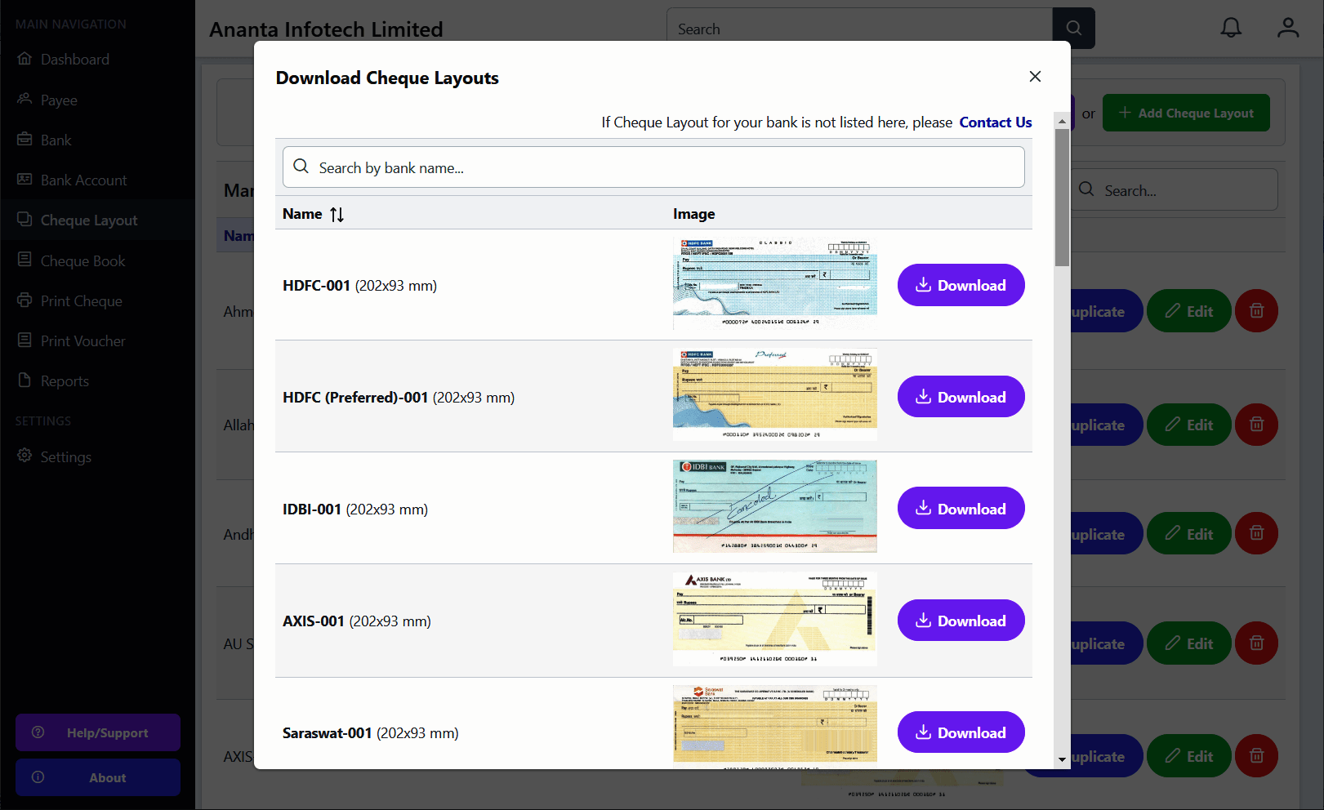Viewport: 1324px width, 810px height.
Task: Download the HDFC-001 cheque layout
Action: (x=961, y=285)
